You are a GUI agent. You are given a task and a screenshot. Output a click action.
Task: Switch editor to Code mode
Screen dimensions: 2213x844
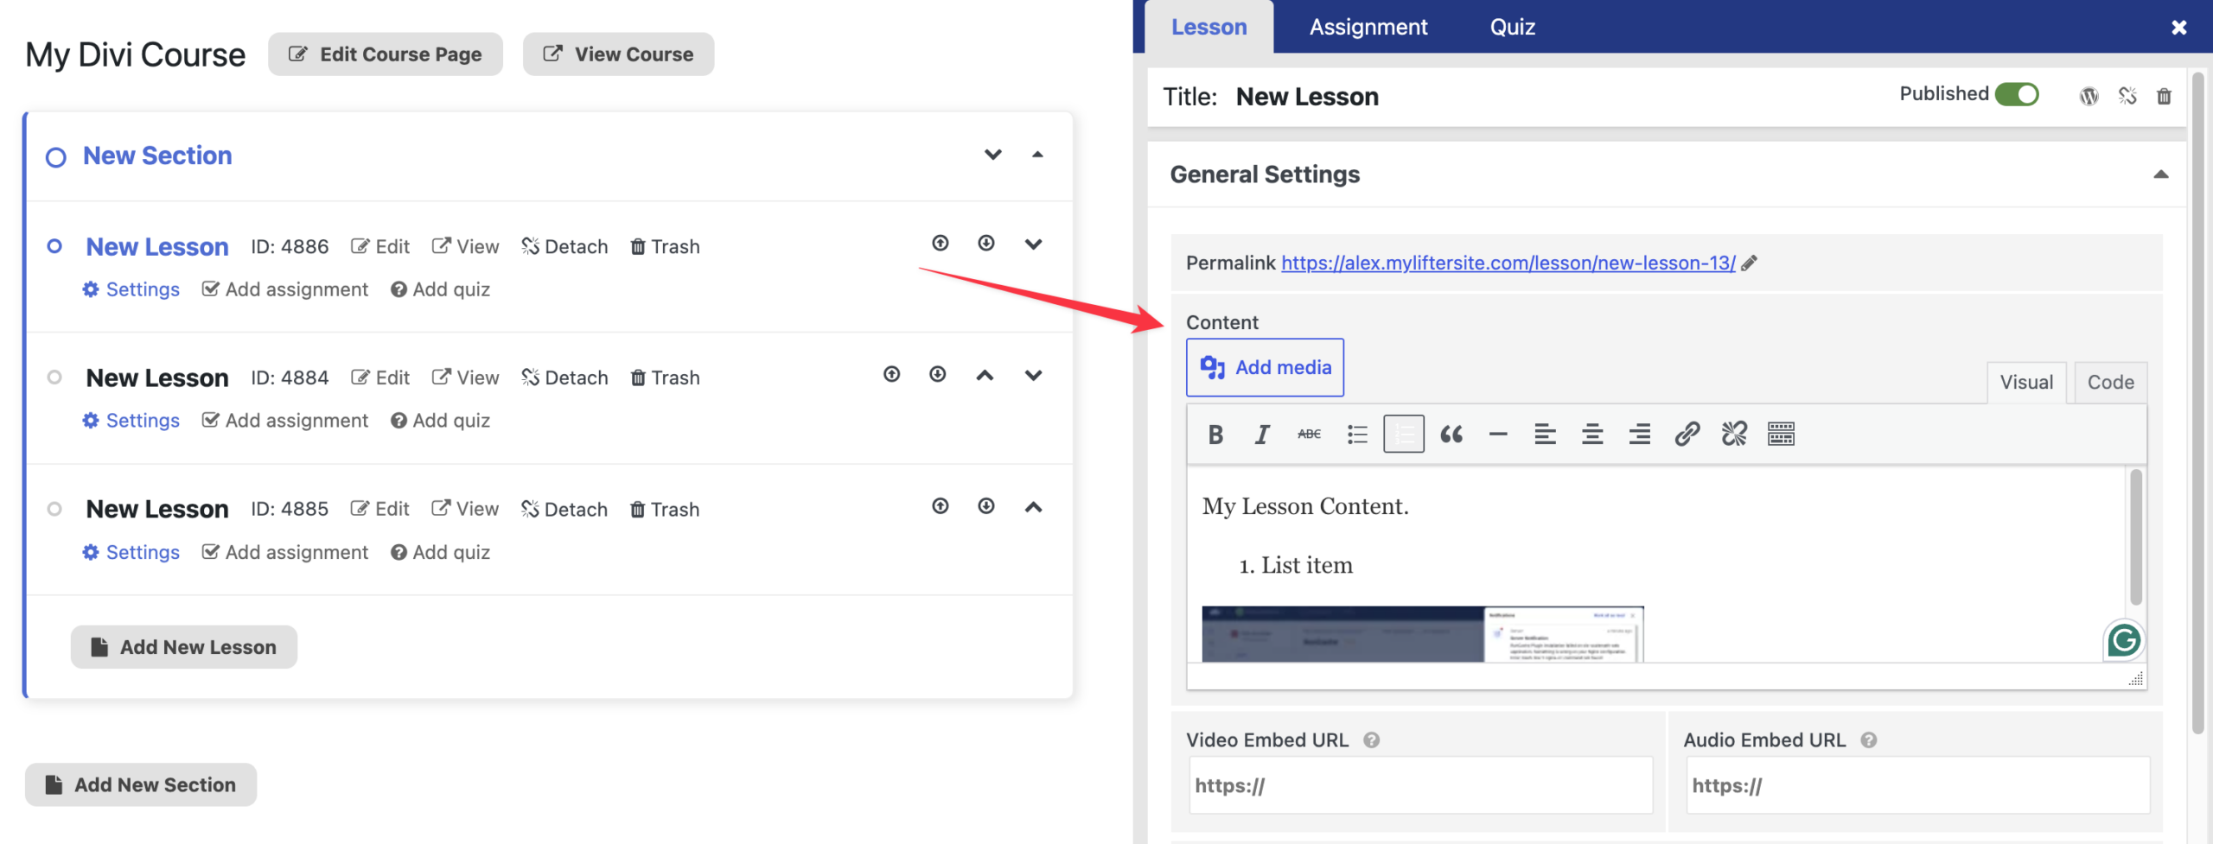pyautogui.click(x=2110, y=382)
